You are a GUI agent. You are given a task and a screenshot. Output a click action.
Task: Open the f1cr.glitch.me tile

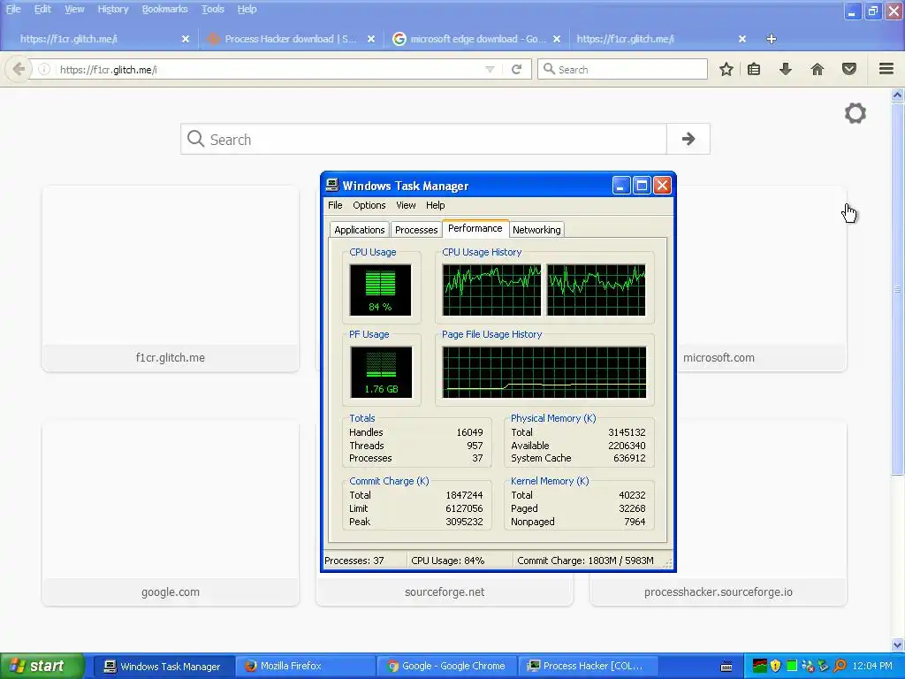tap(171, 278)
